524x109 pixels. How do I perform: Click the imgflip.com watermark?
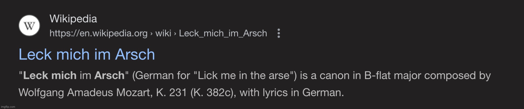tap(8, 107)
